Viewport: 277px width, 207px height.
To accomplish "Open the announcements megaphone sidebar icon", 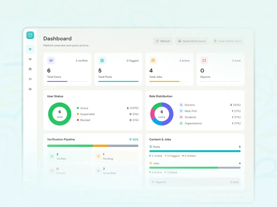I will (x=30, y=89).
